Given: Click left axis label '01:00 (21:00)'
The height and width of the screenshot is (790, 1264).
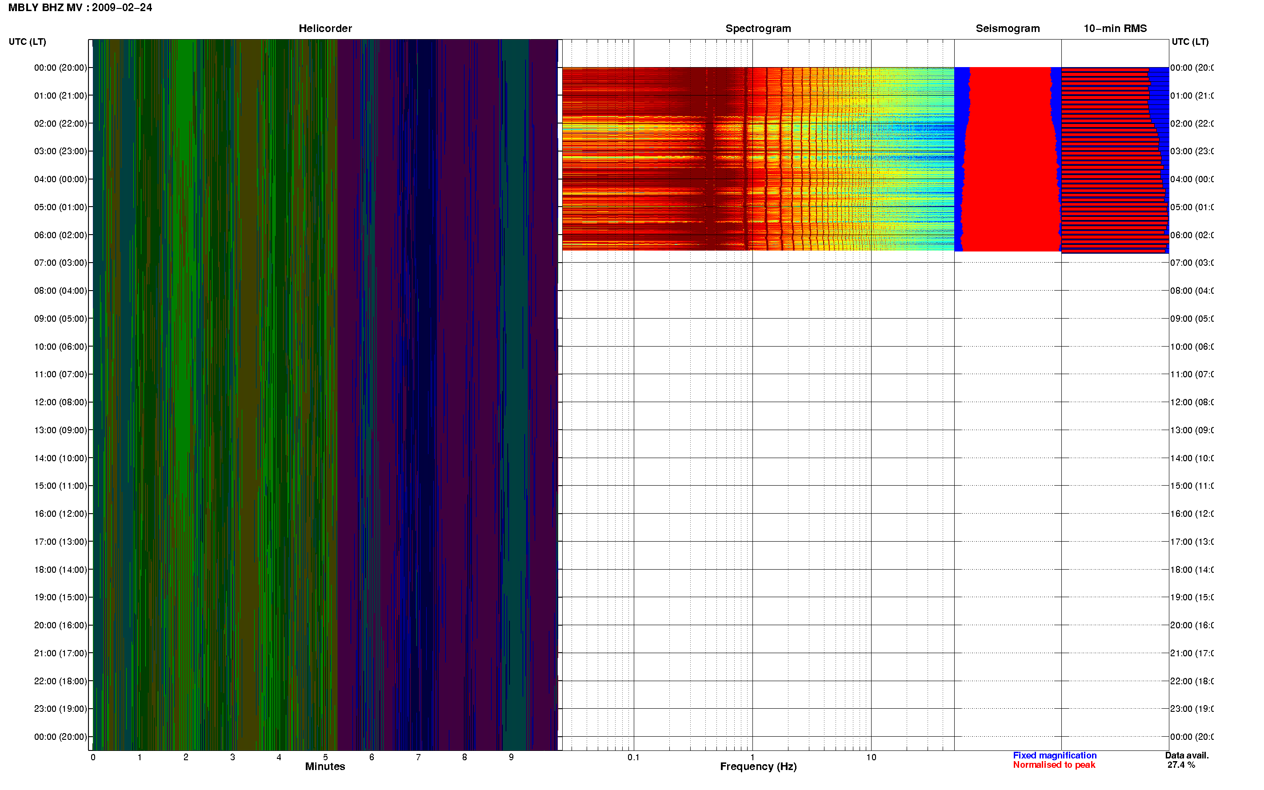Looking at the screenshot, I should [60, 96].
